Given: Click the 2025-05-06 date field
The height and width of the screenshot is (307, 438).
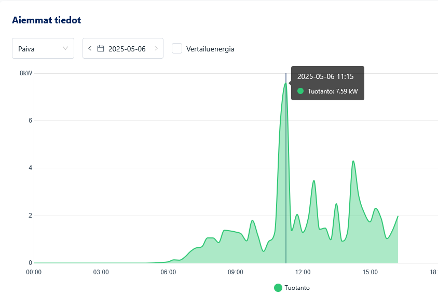Looking at the screenshot, I should coord(127,49).
